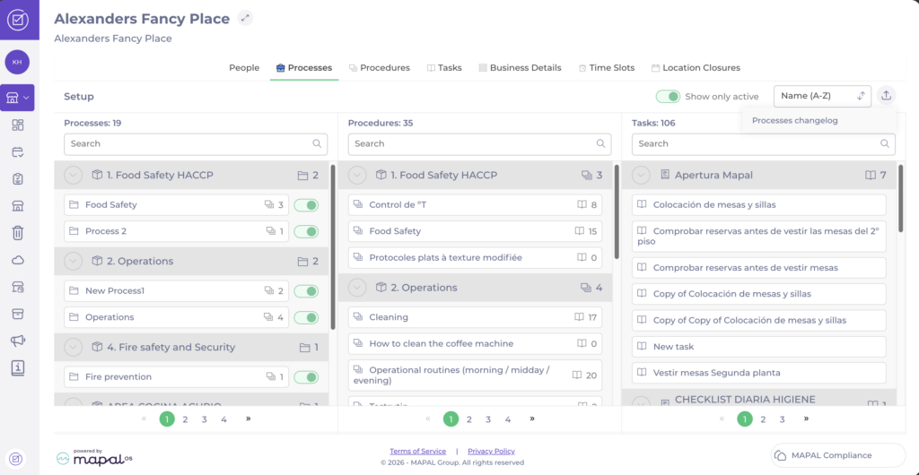Collapse the Apertura Mapal tasks group

[x=641, y=175]
